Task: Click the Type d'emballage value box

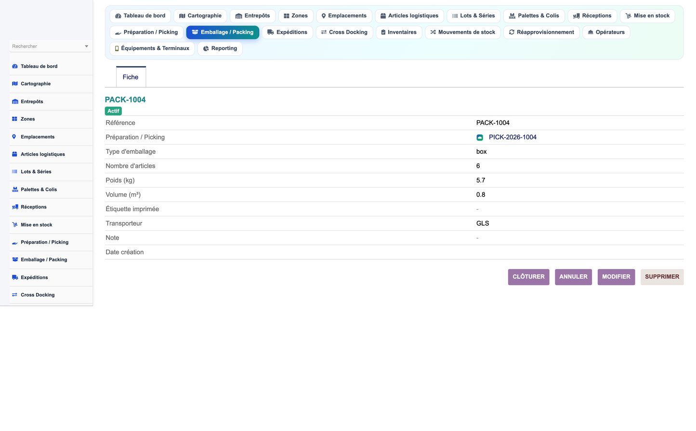Action: tap(482, 152)
